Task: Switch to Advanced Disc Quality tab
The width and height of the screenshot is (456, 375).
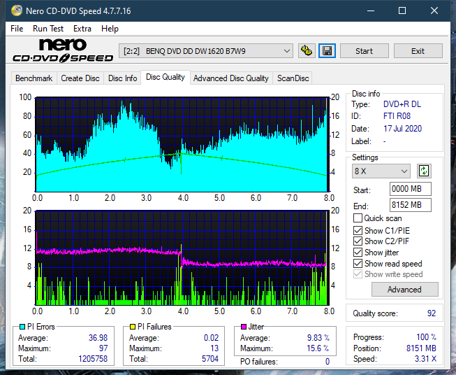Action: pos(231,78)
